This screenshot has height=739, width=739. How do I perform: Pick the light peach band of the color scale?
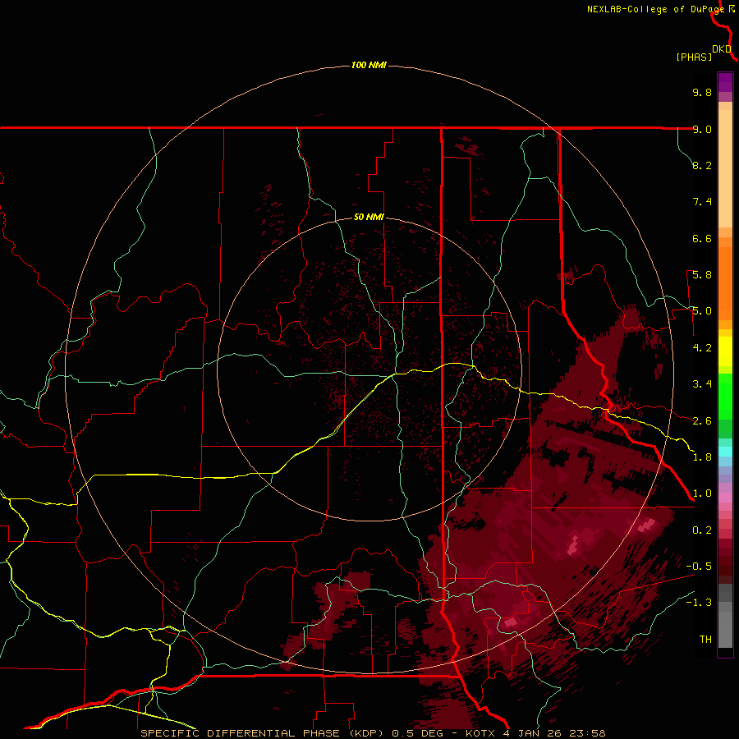[725, 168]
